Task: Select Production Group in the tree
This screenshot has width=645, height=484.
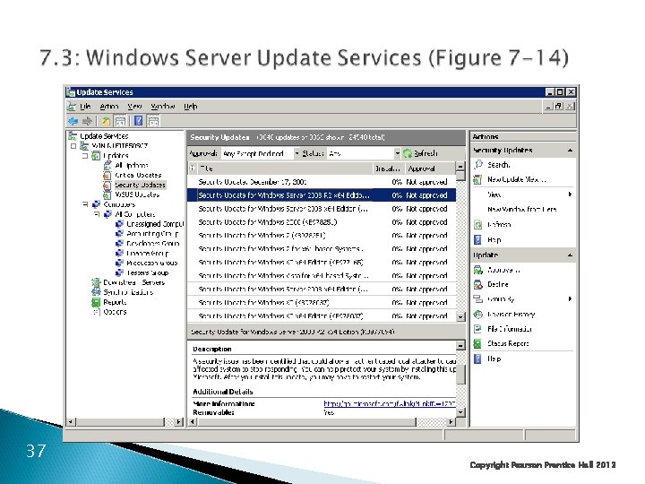Action: point(151,263)
